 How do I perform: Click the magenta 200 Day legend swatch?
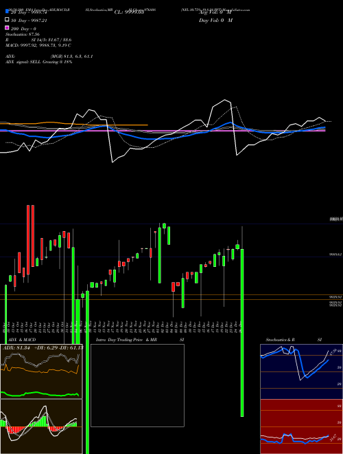7,28
